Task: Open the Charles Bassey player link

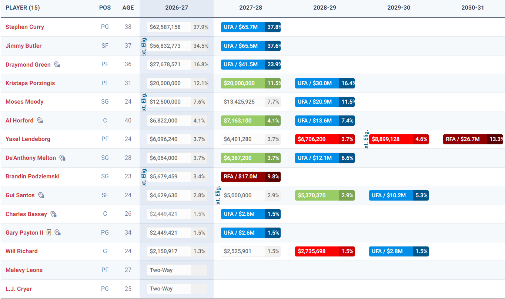Action: (x=26, y=214)
